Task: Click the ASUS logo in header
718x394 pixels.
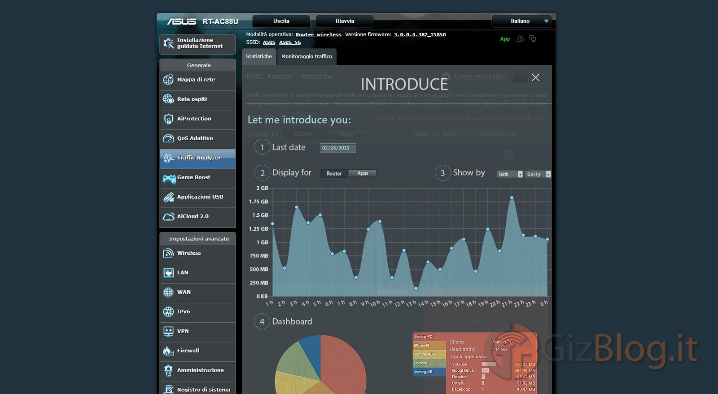Action: 182,21
